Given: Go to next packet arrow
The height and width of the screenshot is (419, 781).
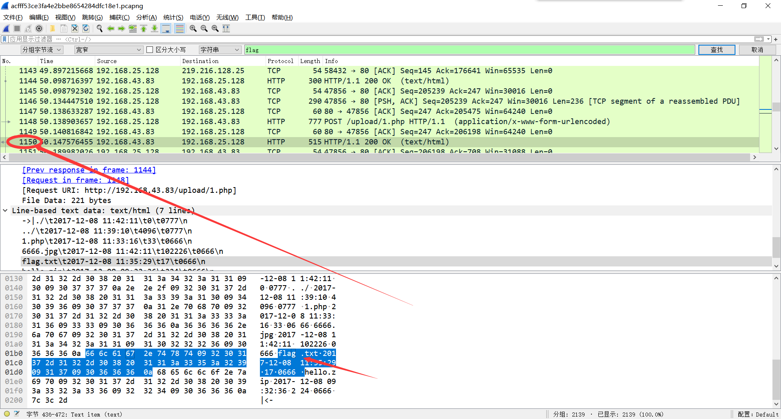Looking at the screenshot, I should pos(122,28).
